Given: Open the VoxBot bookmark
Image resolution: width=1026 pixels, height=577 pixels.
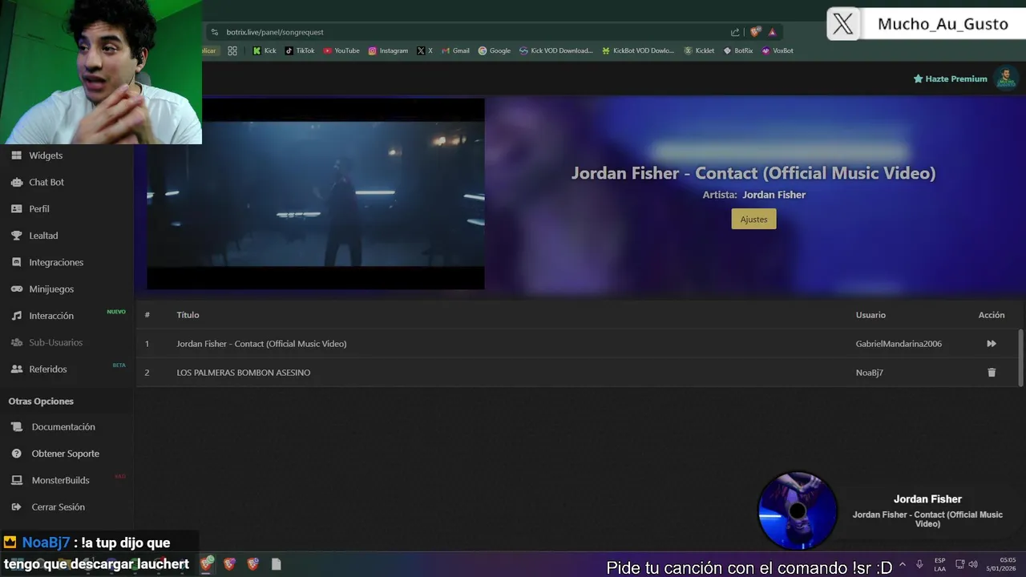Looking at the screenshot, I should 778,50.
